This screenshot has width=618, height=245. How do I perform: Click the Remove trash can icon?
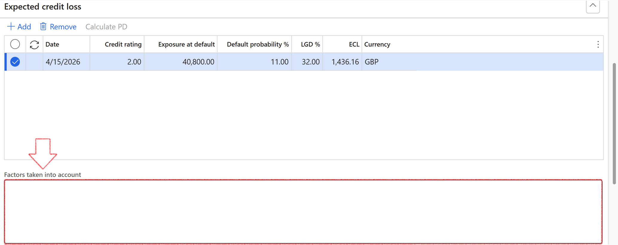coord(43,27)
